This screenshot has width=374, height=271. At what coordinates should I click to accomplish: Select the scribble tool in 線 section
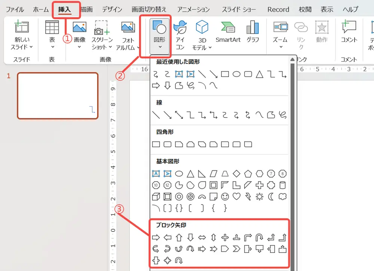pos(283,115)
